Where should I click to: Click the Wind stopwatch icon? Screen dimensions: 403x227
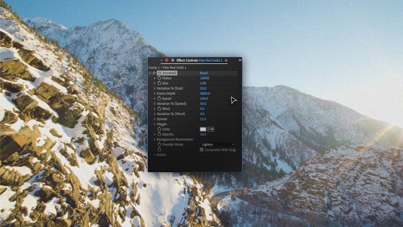coord(159,109)
